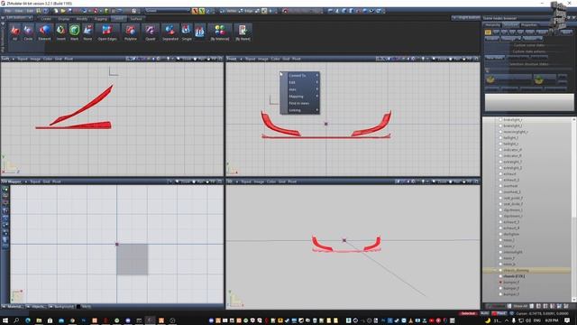This screenshot has height=325, width=577.
Task: Switch to Edge editing level
Action: tap(247, 11)
